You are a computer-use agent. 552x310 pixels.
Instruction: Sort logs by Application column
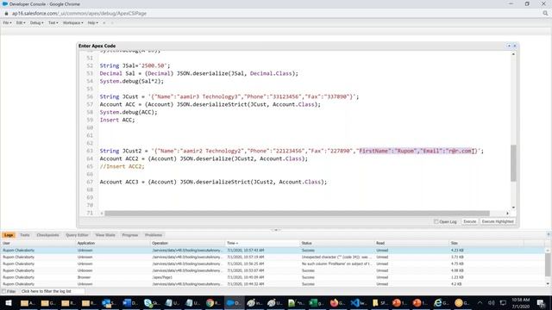point(112,243)
